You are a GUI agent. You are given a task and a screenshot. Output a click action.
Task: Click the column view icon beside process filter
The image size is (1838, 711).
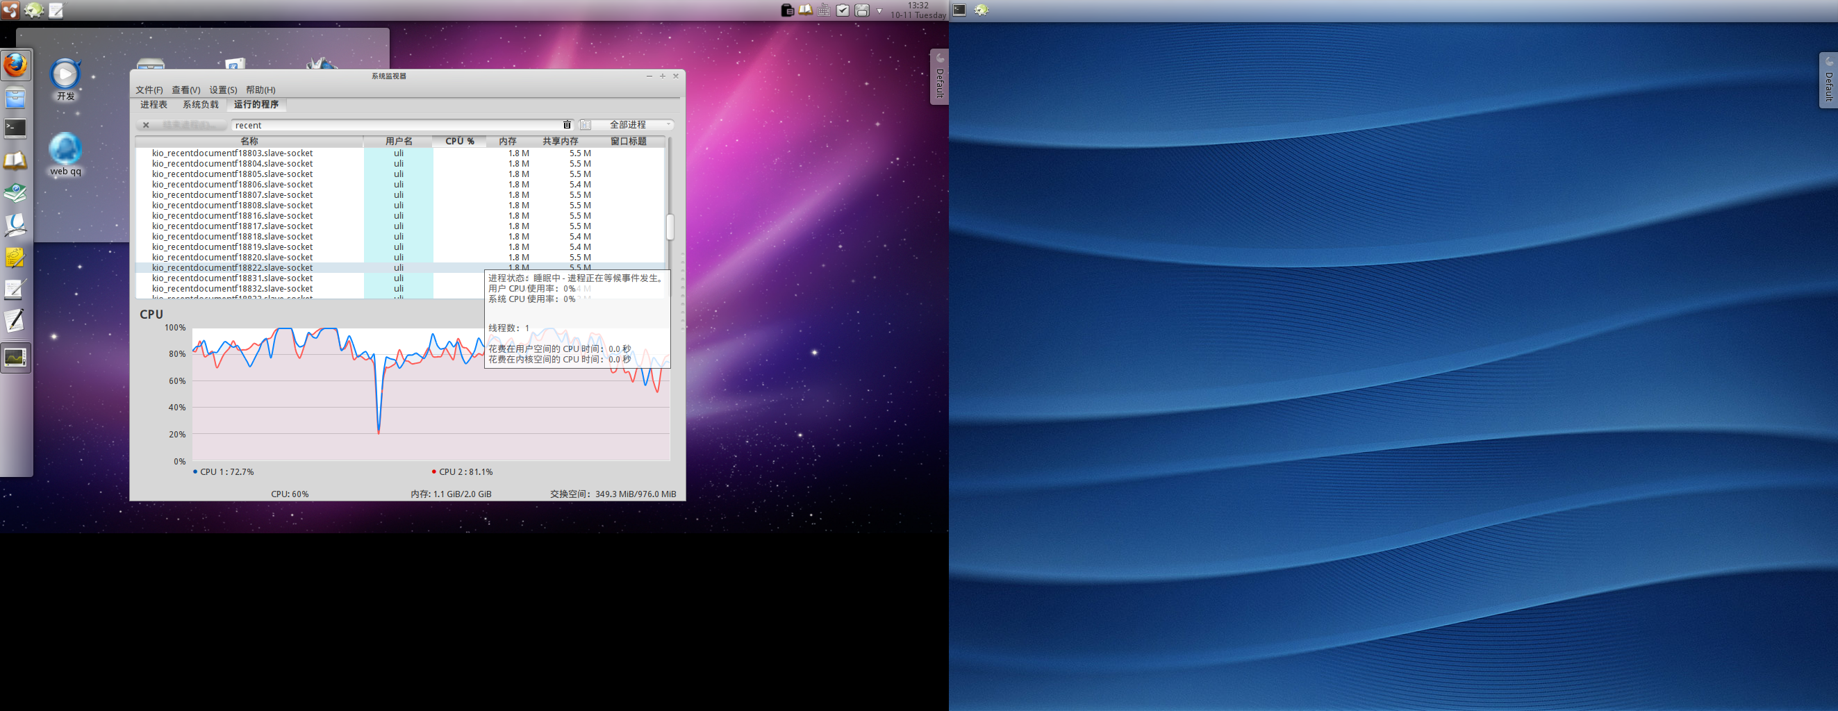point(586,125)
